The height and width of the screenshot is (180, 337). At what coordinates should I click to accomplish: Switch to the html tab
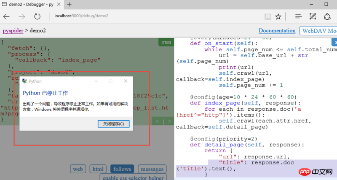[98, 169]
